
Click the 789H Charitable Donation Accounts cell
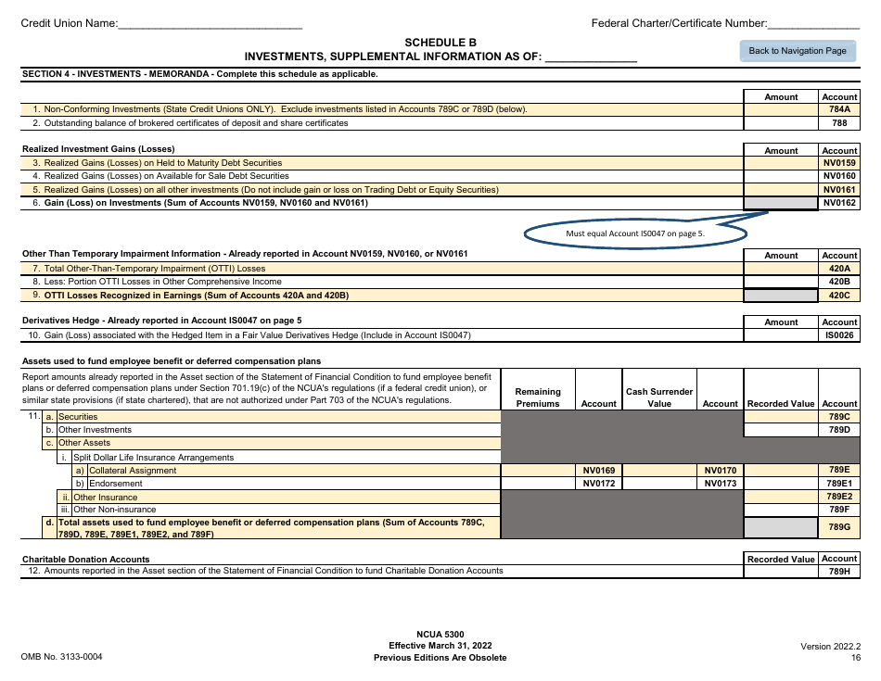[x=780, y=571]
